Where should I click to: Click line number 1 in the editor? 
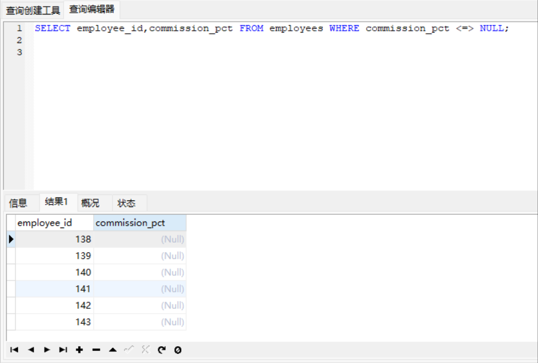pyautogui.click(x=19, y=28)
